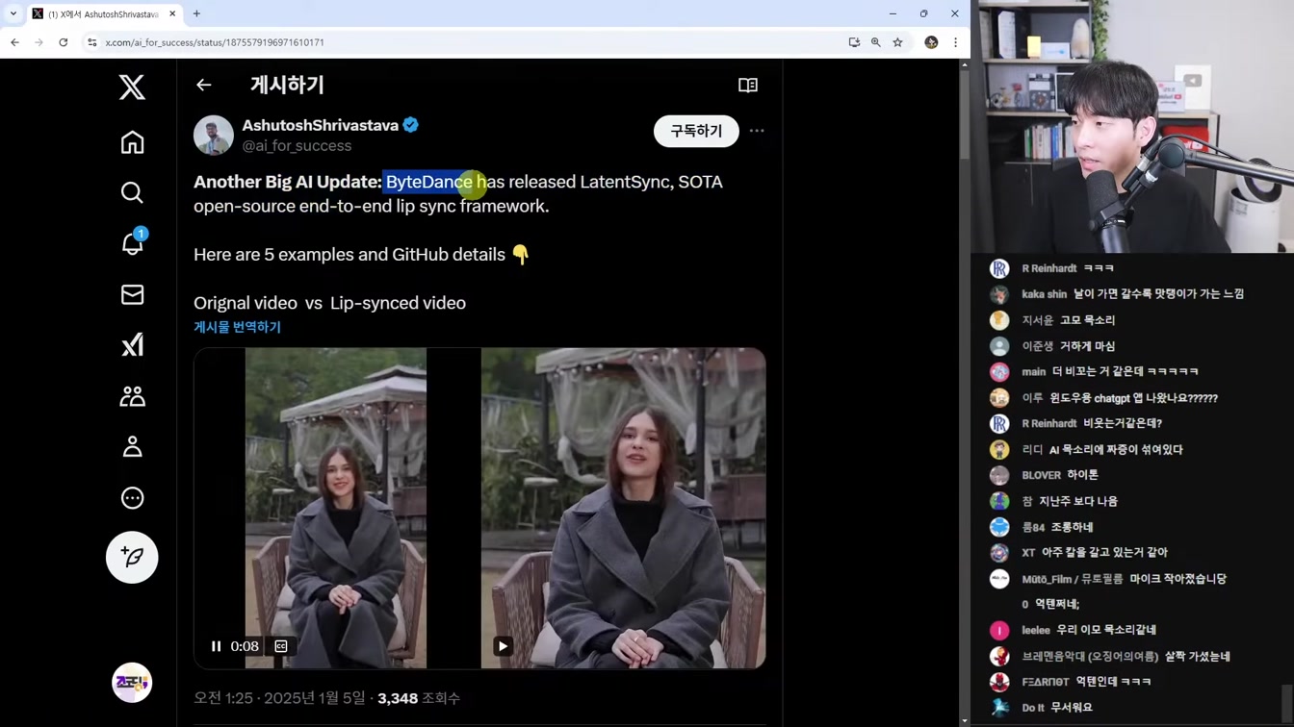The width and height of the screenshot is (1294, 727).
Task: Open the post's three-dot more menu
Action: pyautogui.click(x=757, y=131)
